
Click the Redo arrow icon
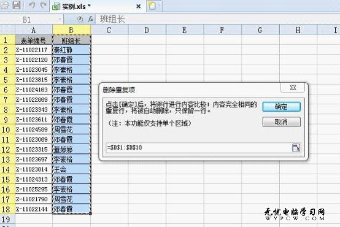[x=44, y=5]
